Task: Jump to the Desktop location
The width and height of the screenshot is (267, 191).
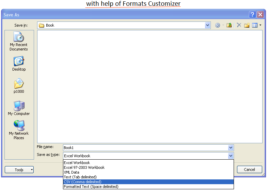Action: 19,64
